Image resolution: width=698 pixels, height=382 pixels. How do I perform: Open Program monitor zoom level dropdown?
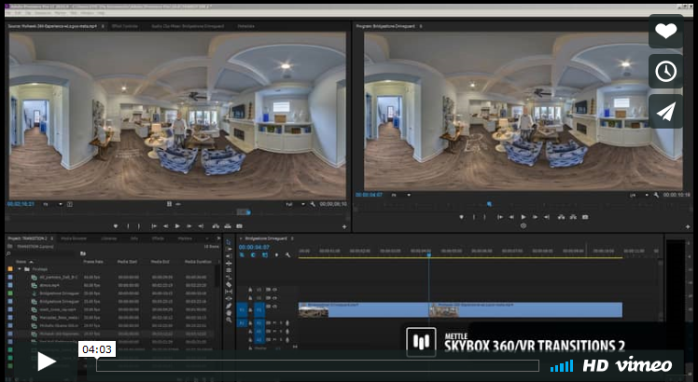[400, 195]
